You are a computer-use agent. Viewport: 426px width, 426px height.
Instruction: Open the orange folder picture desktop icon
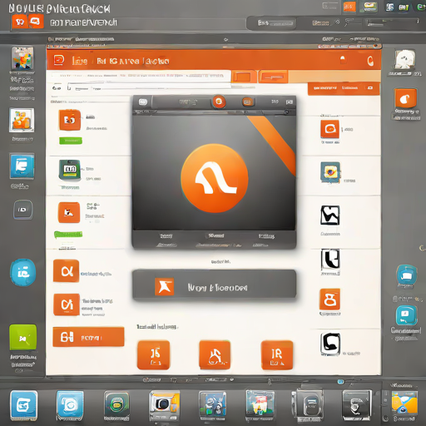click(22, 120)
